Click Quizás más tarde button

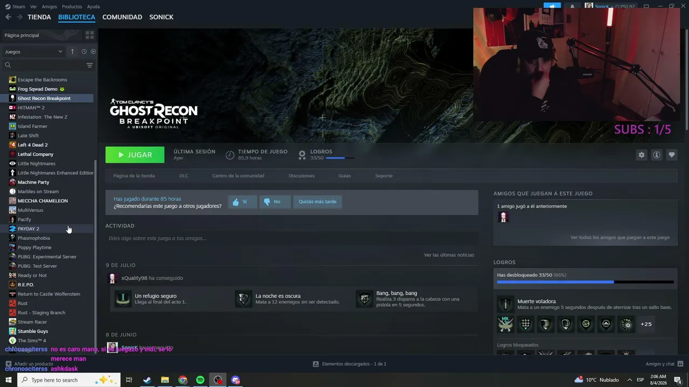coord(318,202)
